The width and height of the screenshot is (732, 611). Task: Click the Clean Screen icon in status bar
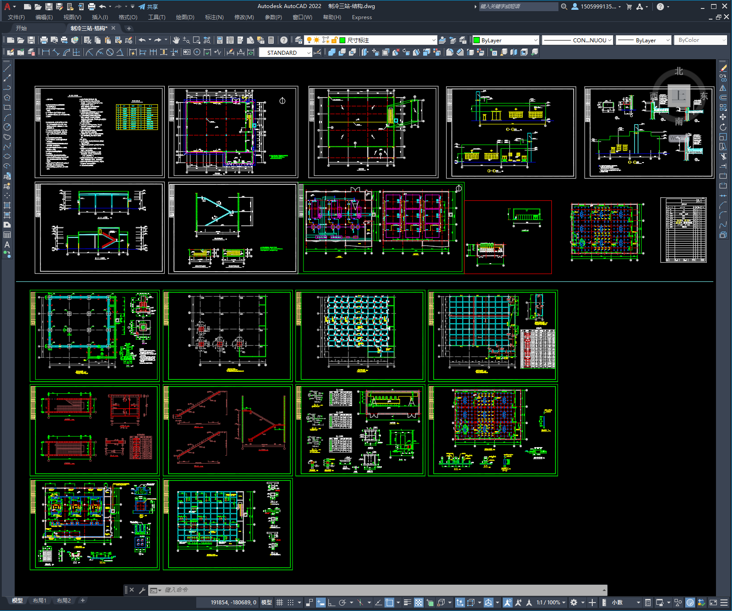(713, 603)
